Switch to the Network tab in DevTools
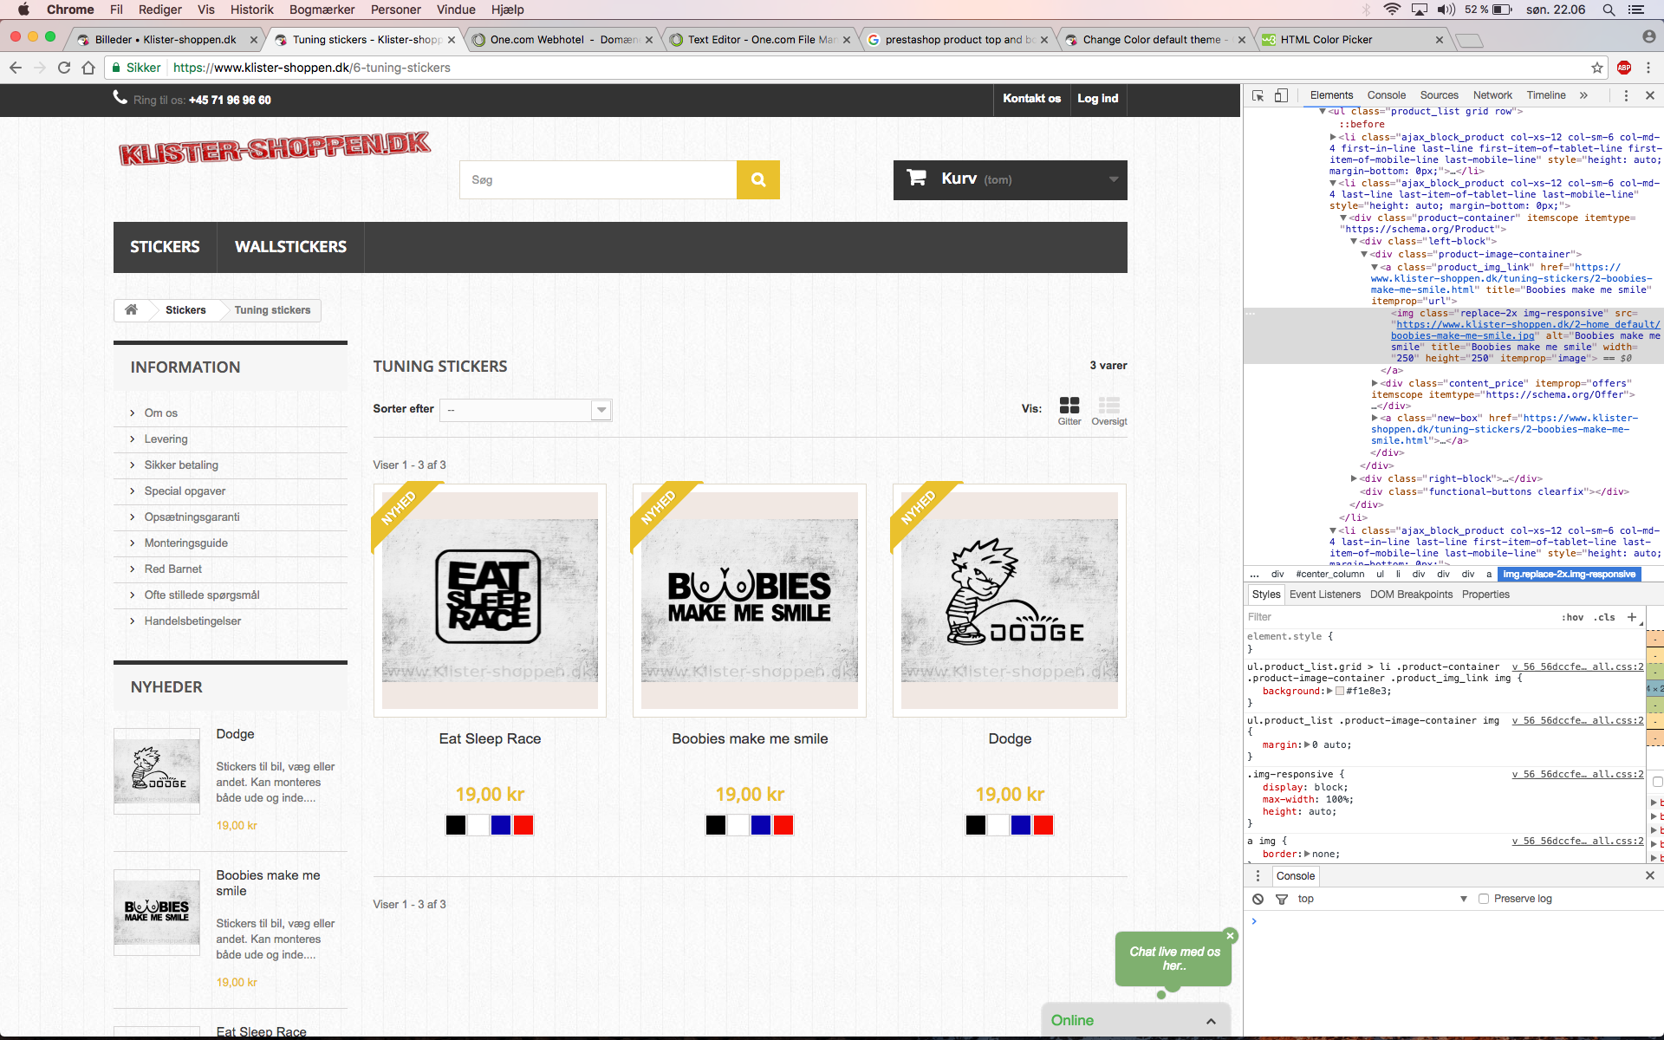The width and height of the screenshot is (1664, 1040). click(x=1492, y=95)
